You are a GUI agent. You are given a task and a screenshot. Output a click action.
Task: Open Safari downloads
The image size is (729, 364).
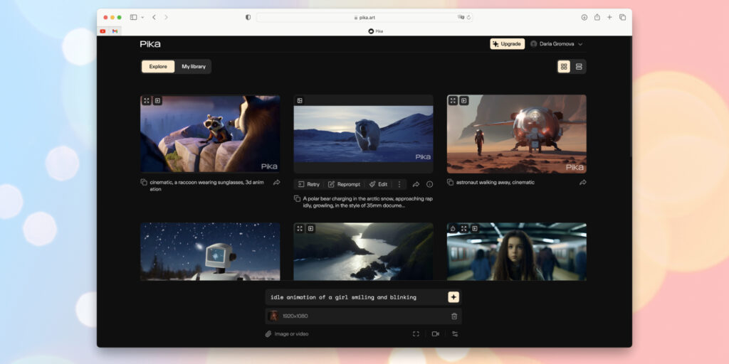click(584, 17)
